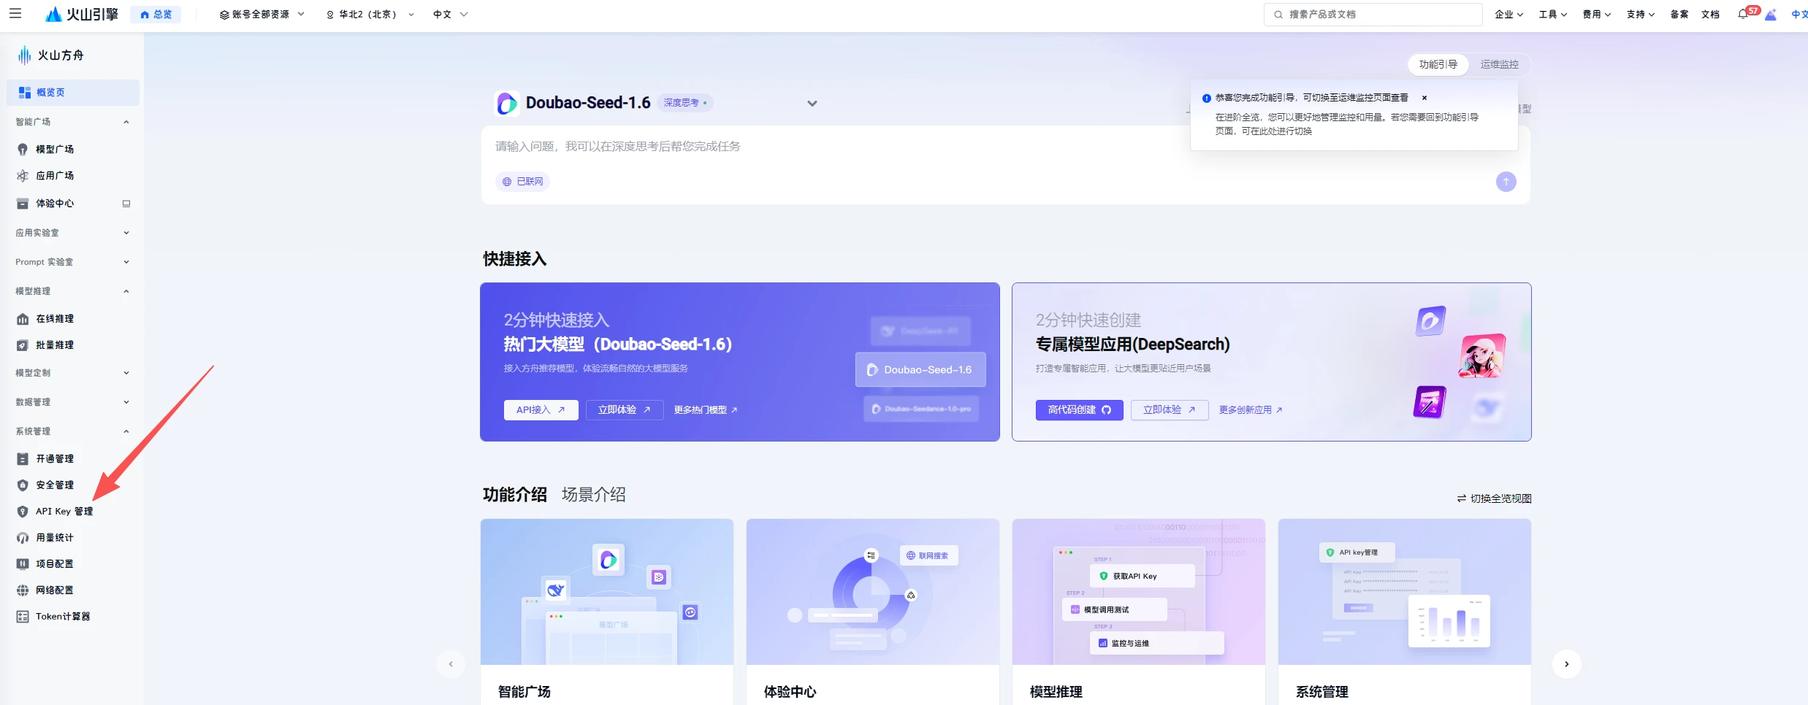Open 用量统计 statistics page
Viewport: 1808px width, 705px height.
(x=55, y=537)
